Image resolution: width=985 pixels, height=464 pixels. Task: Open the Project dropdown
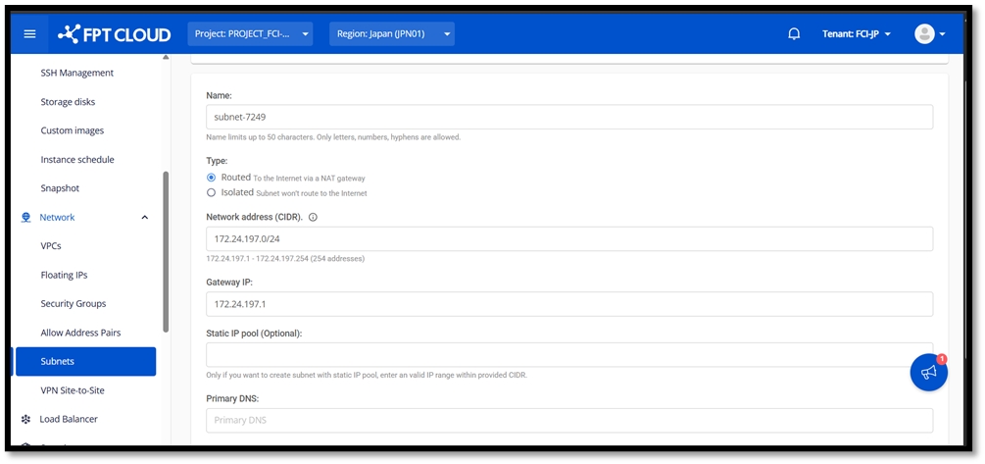point(251,34)
